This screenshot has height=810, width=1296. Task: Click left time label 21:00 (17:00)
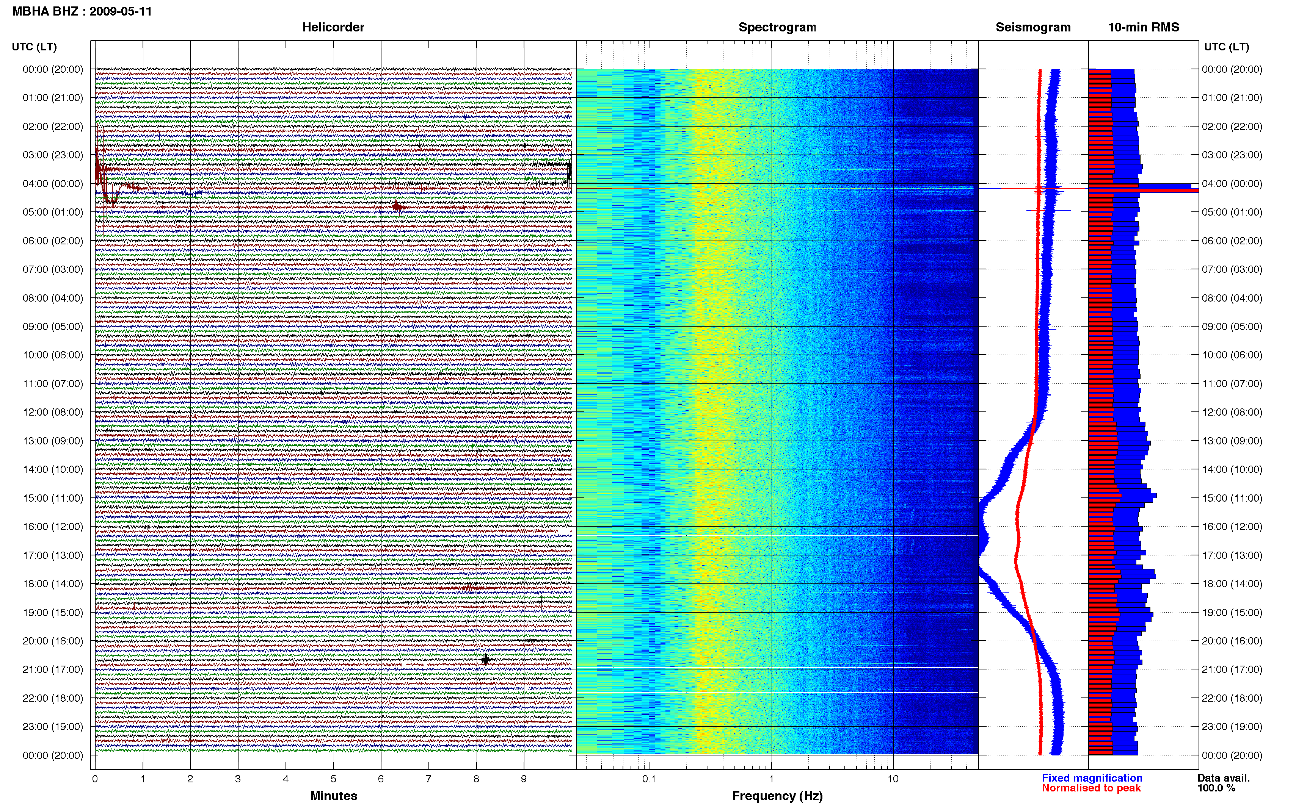point(53,670)
